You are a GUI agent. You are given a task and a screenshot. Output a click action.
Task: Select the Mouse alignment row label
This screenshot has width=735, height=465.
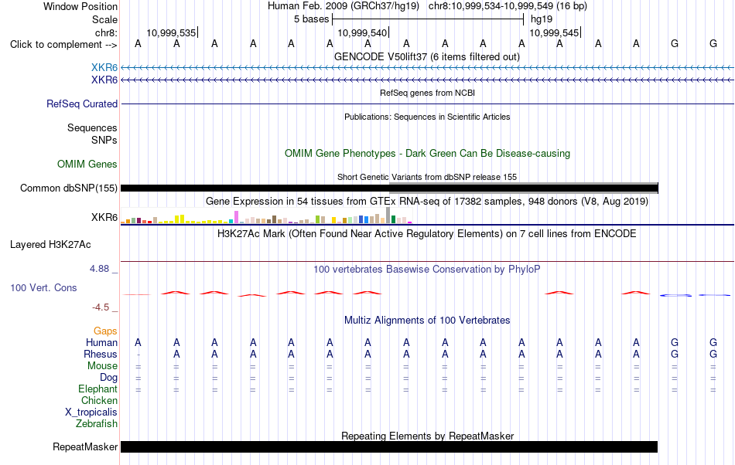[102, 366]
